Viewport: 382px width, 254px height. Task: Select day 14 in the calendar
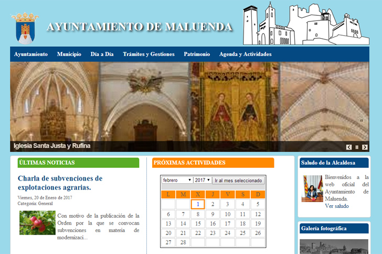pyautogui.click(x=183, y=224)
